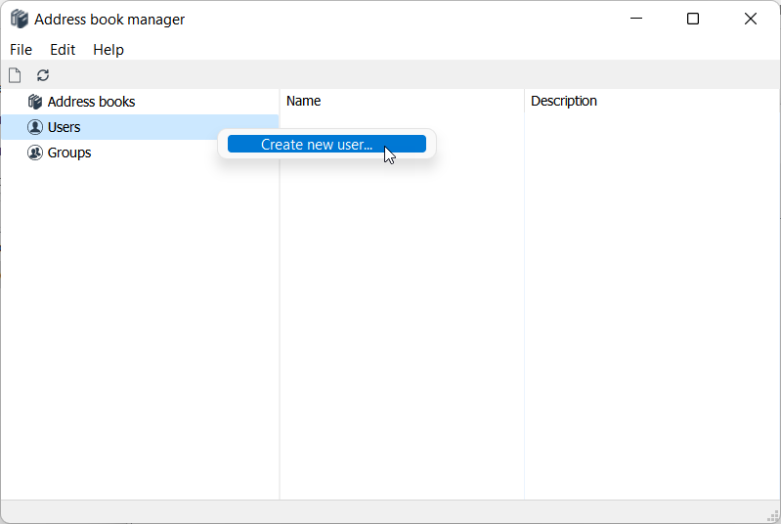Open the File menu

tap(21, 50)
